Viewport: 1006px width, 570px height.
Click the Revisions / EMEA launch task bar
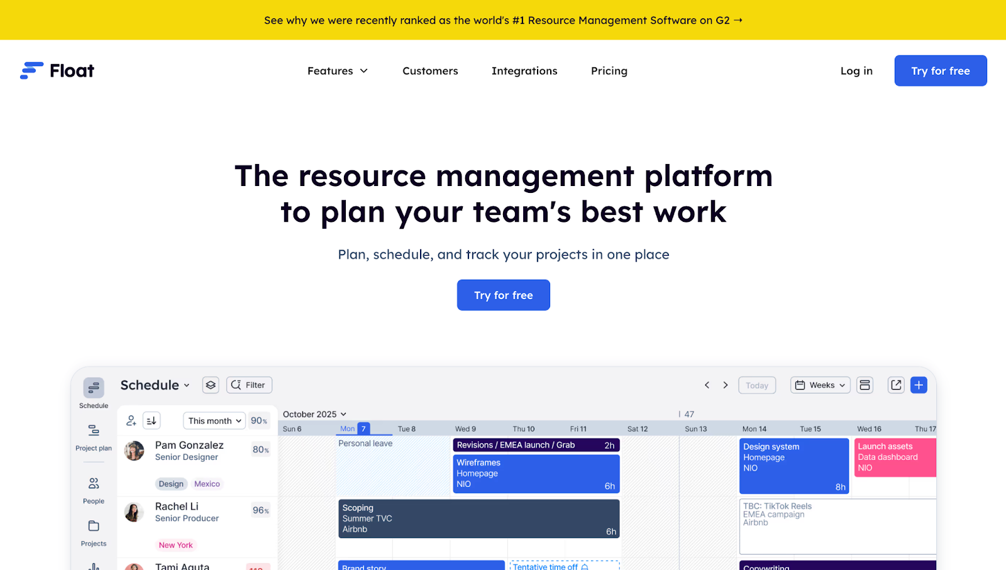click(x=536, y=445)
